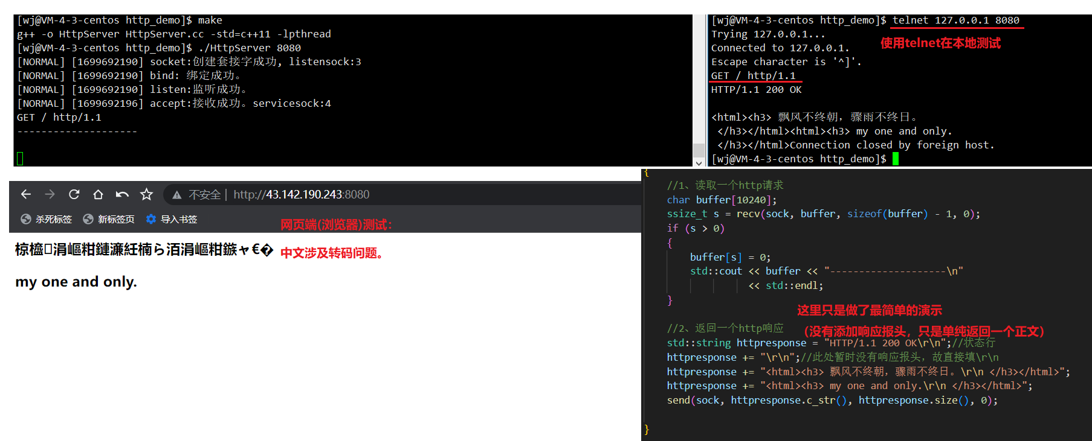Click the "./HttpServer 8080" command in left terminal
This screenshot has height=441, width=1092.
[x=250, y=48]
